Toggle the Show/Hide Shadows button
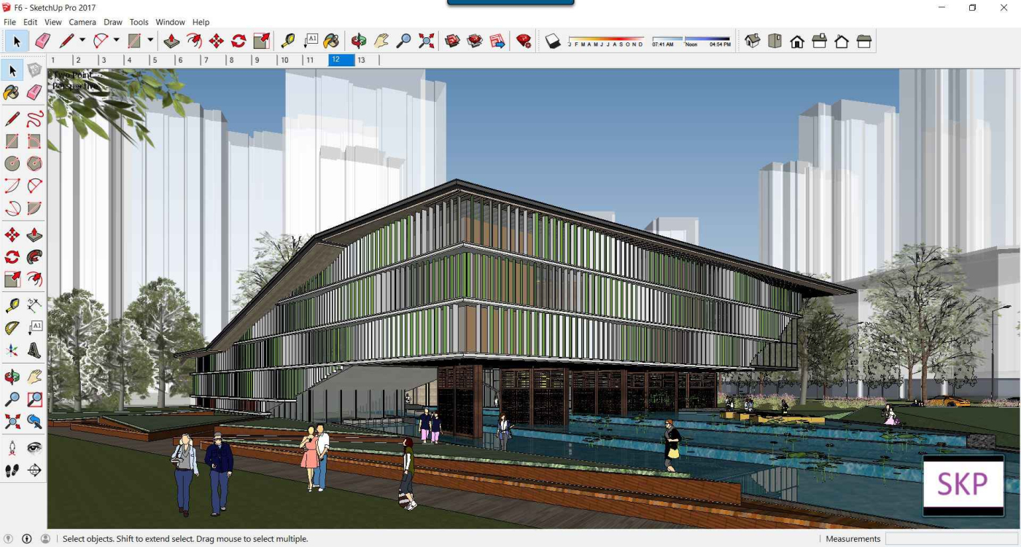 (x=553, y=42)
